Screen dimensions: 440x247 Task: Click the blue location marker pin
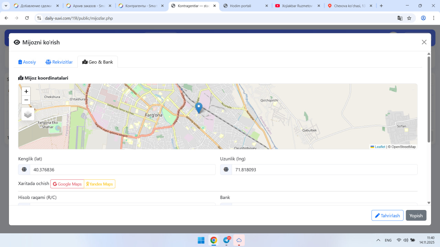199,107
